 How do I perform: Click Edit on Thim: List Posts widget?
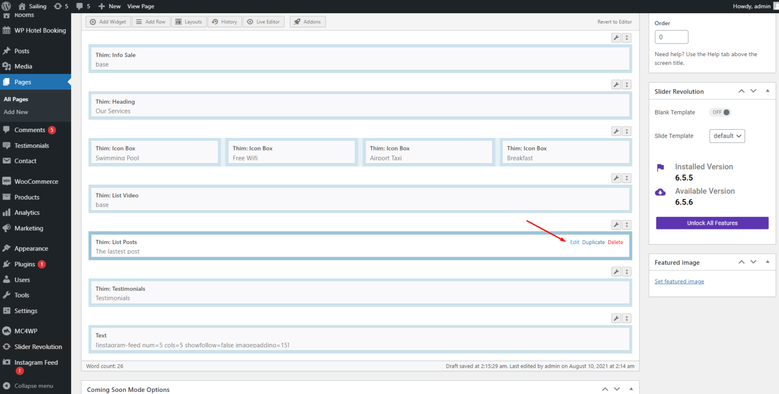pos(574,242)
